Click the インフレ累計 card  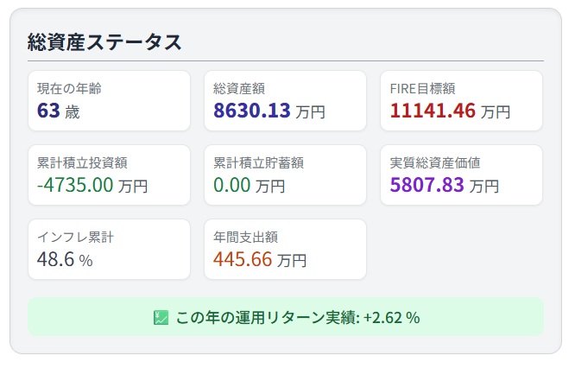click(x=110, y=250)
